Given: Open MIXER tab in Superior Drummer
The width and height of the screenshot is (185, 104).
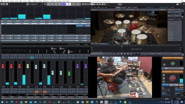Looking at the screenshot, I should pyautogui.click(x=129, y=8).
